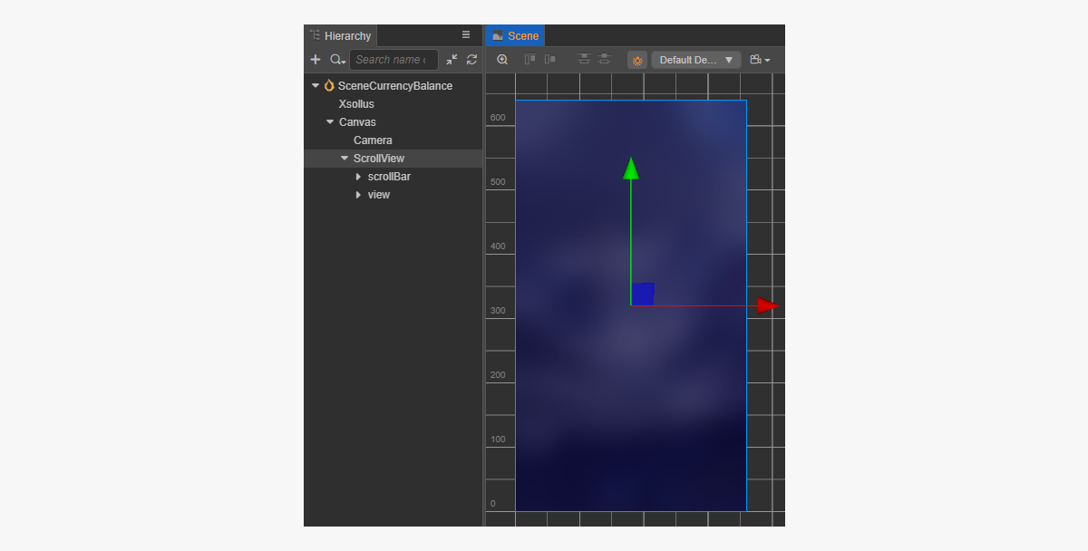This screenshot has width=1088, height=551.
Task: Click the align top icon
Action: [530, 60]
